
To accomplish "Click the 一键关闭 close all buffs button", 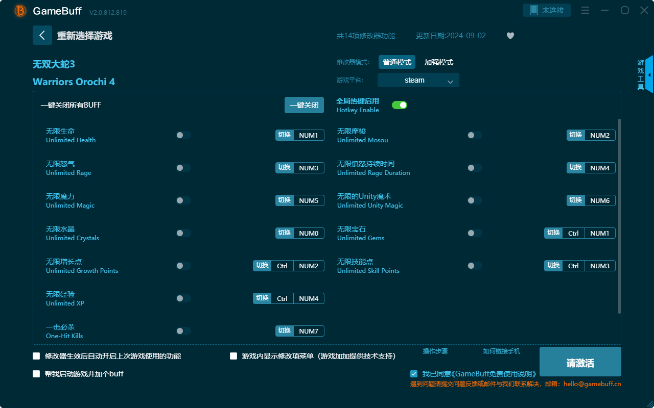I will click(304, 105).
